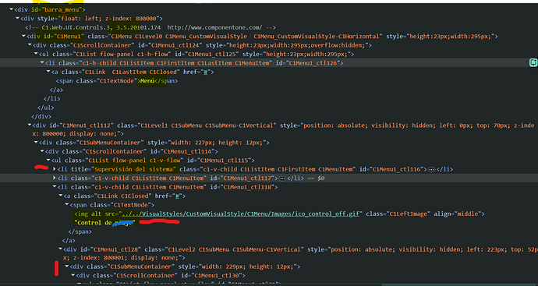Viewport: 538px width, 286px height.
Task: Click the id value "barra_menu"
Action: click(63, 9)
